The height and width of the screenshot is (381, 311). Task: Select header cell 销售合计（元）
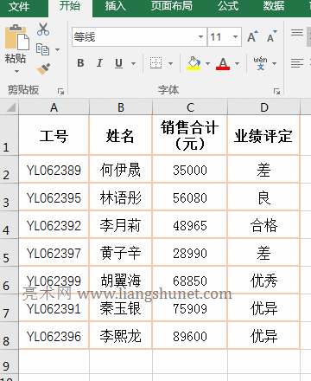[x=190, y=135]
